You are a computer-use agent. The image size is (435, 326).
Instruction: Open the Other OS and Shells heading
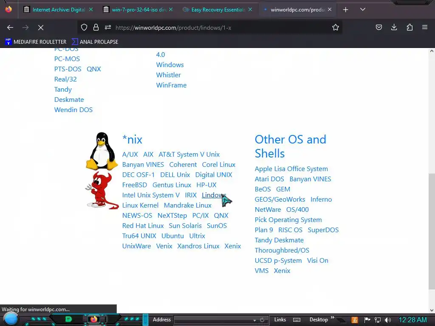pyautogui.click(x=290, y=146)
